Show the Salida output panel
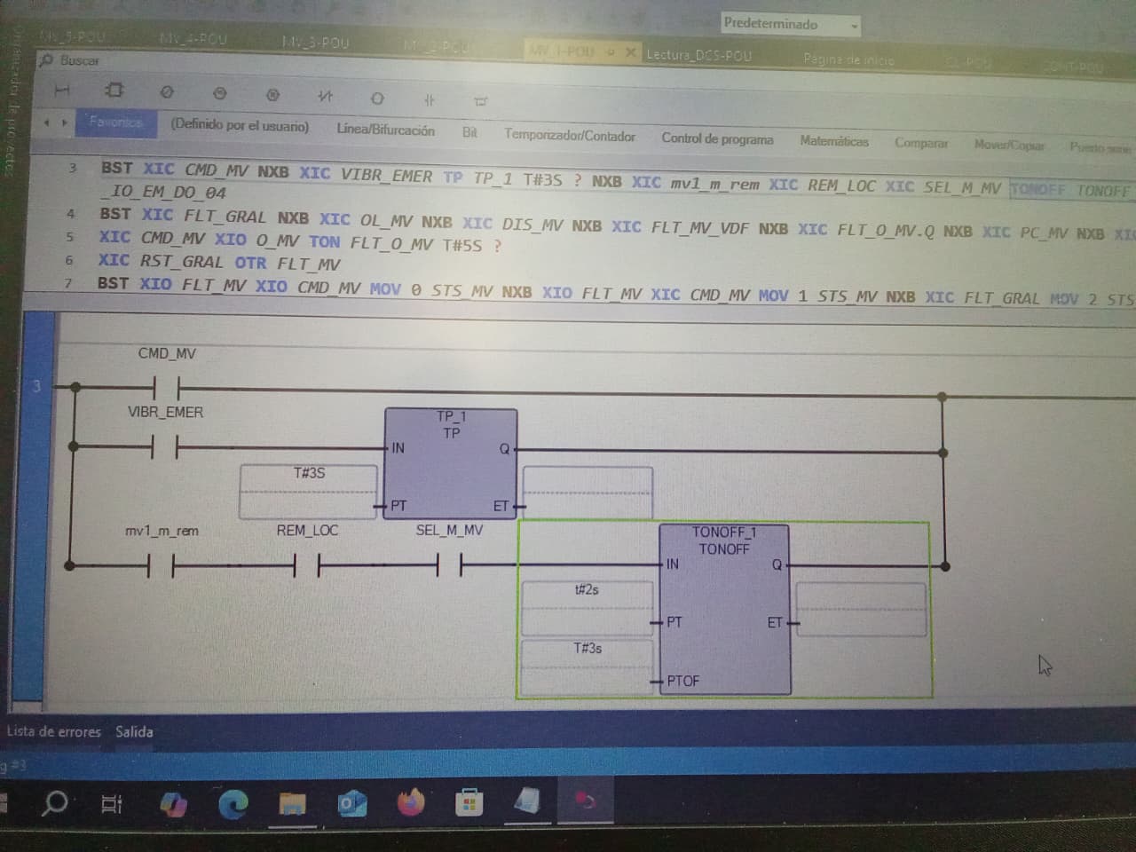Screen dimensions: 1136x852 coord(134,731)
